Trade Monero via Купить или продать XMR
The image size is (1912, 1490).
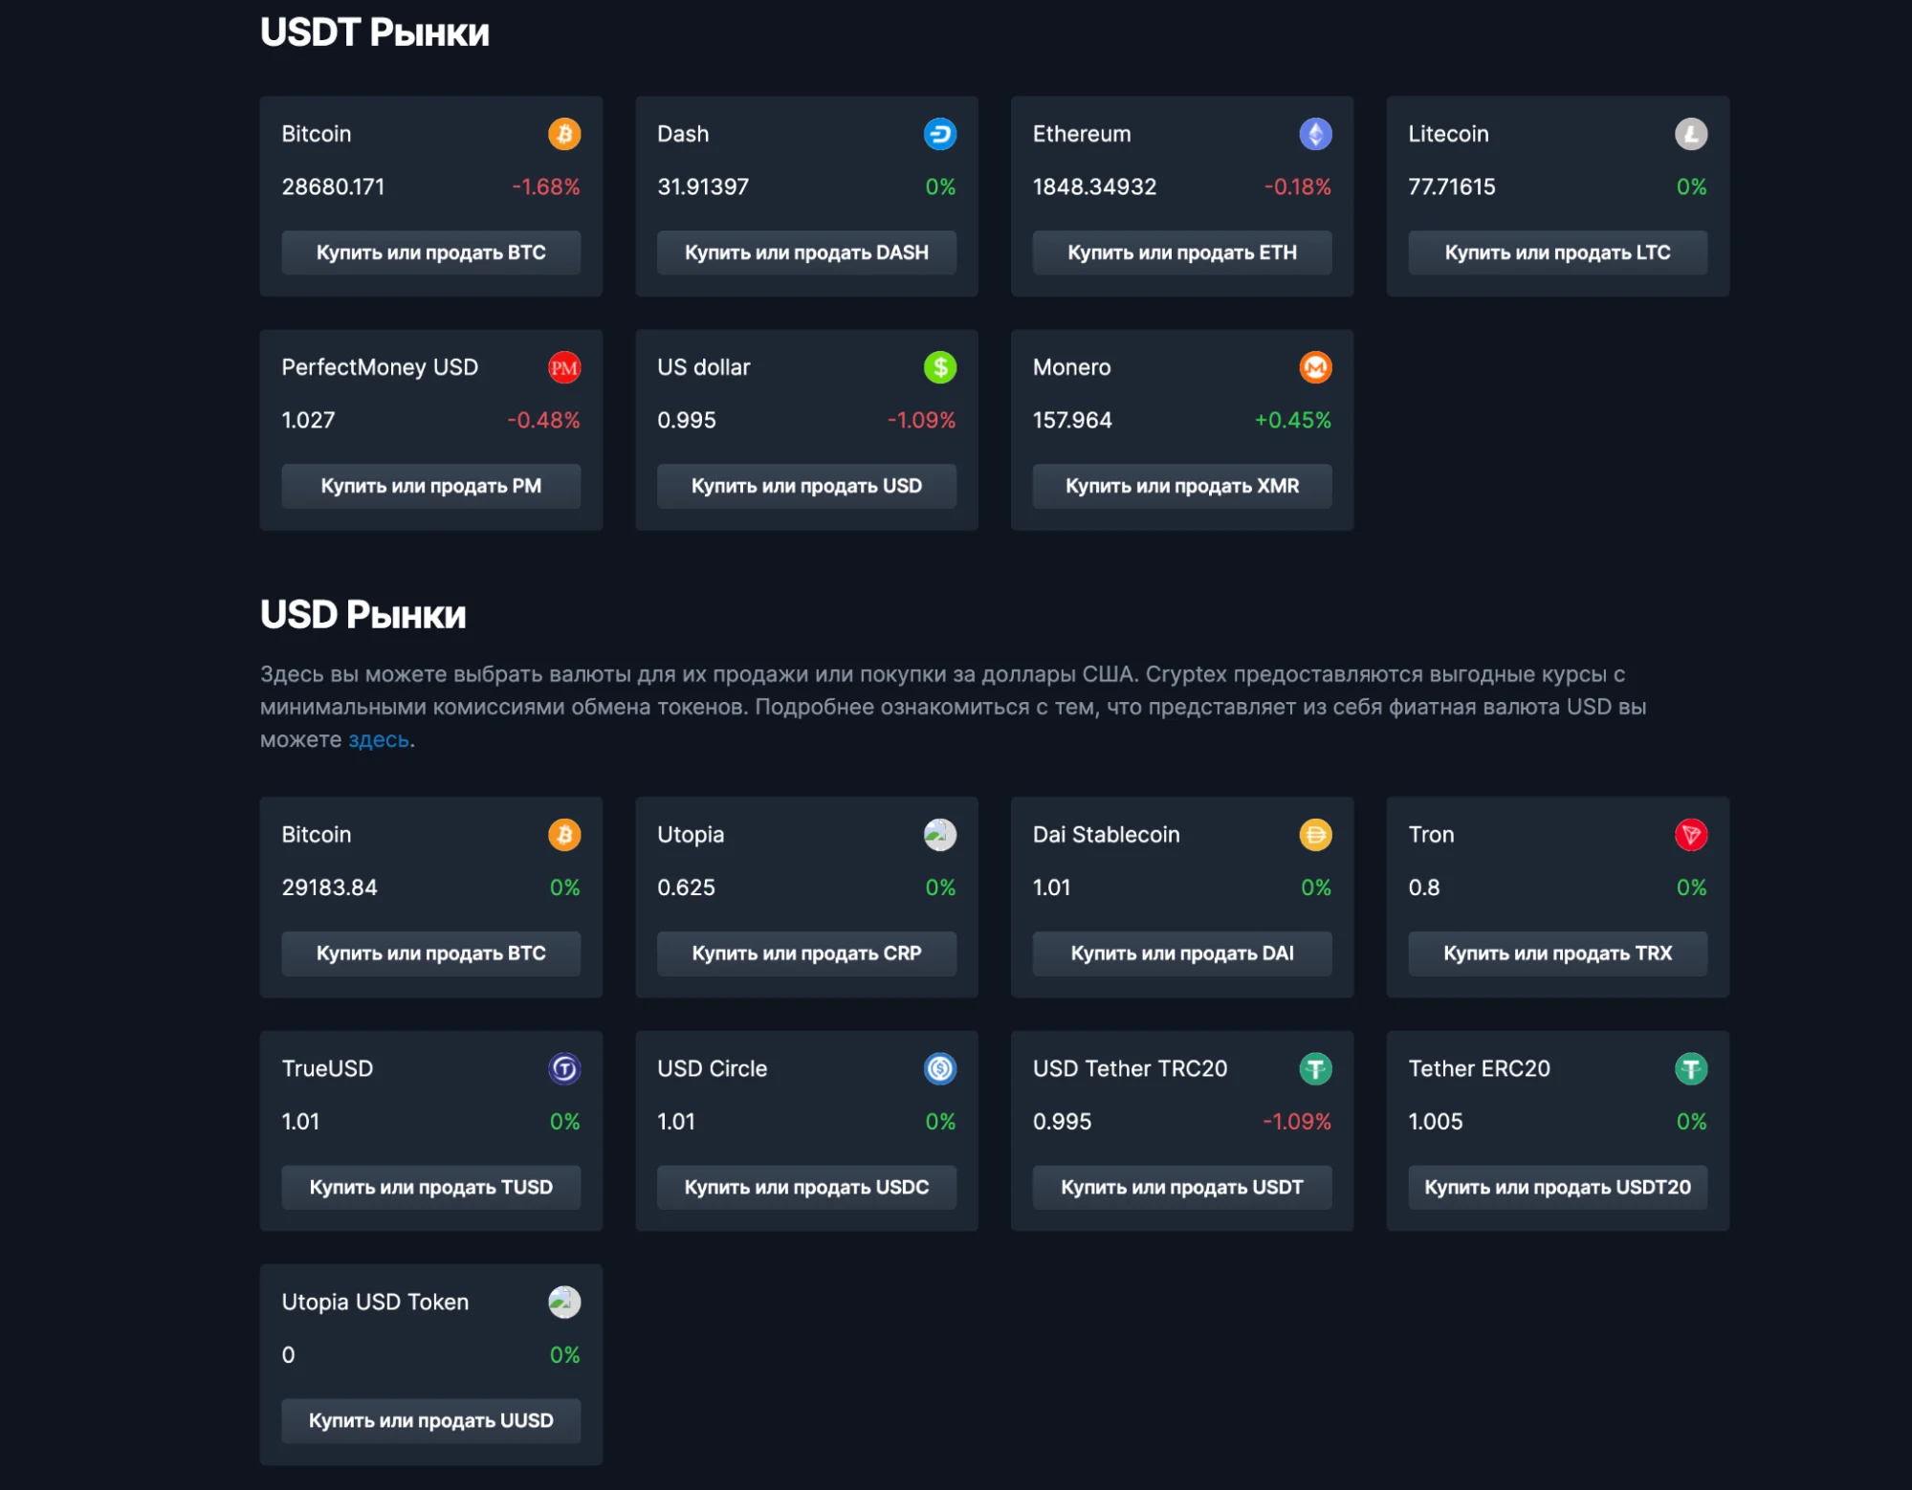tap(1182, 486)
